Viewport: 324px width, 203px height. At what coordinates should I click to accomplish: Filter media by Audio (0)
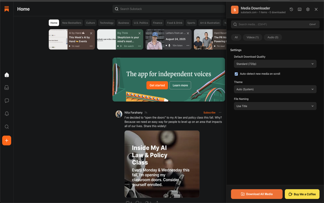pyautogui.click(x=273, y=37)
